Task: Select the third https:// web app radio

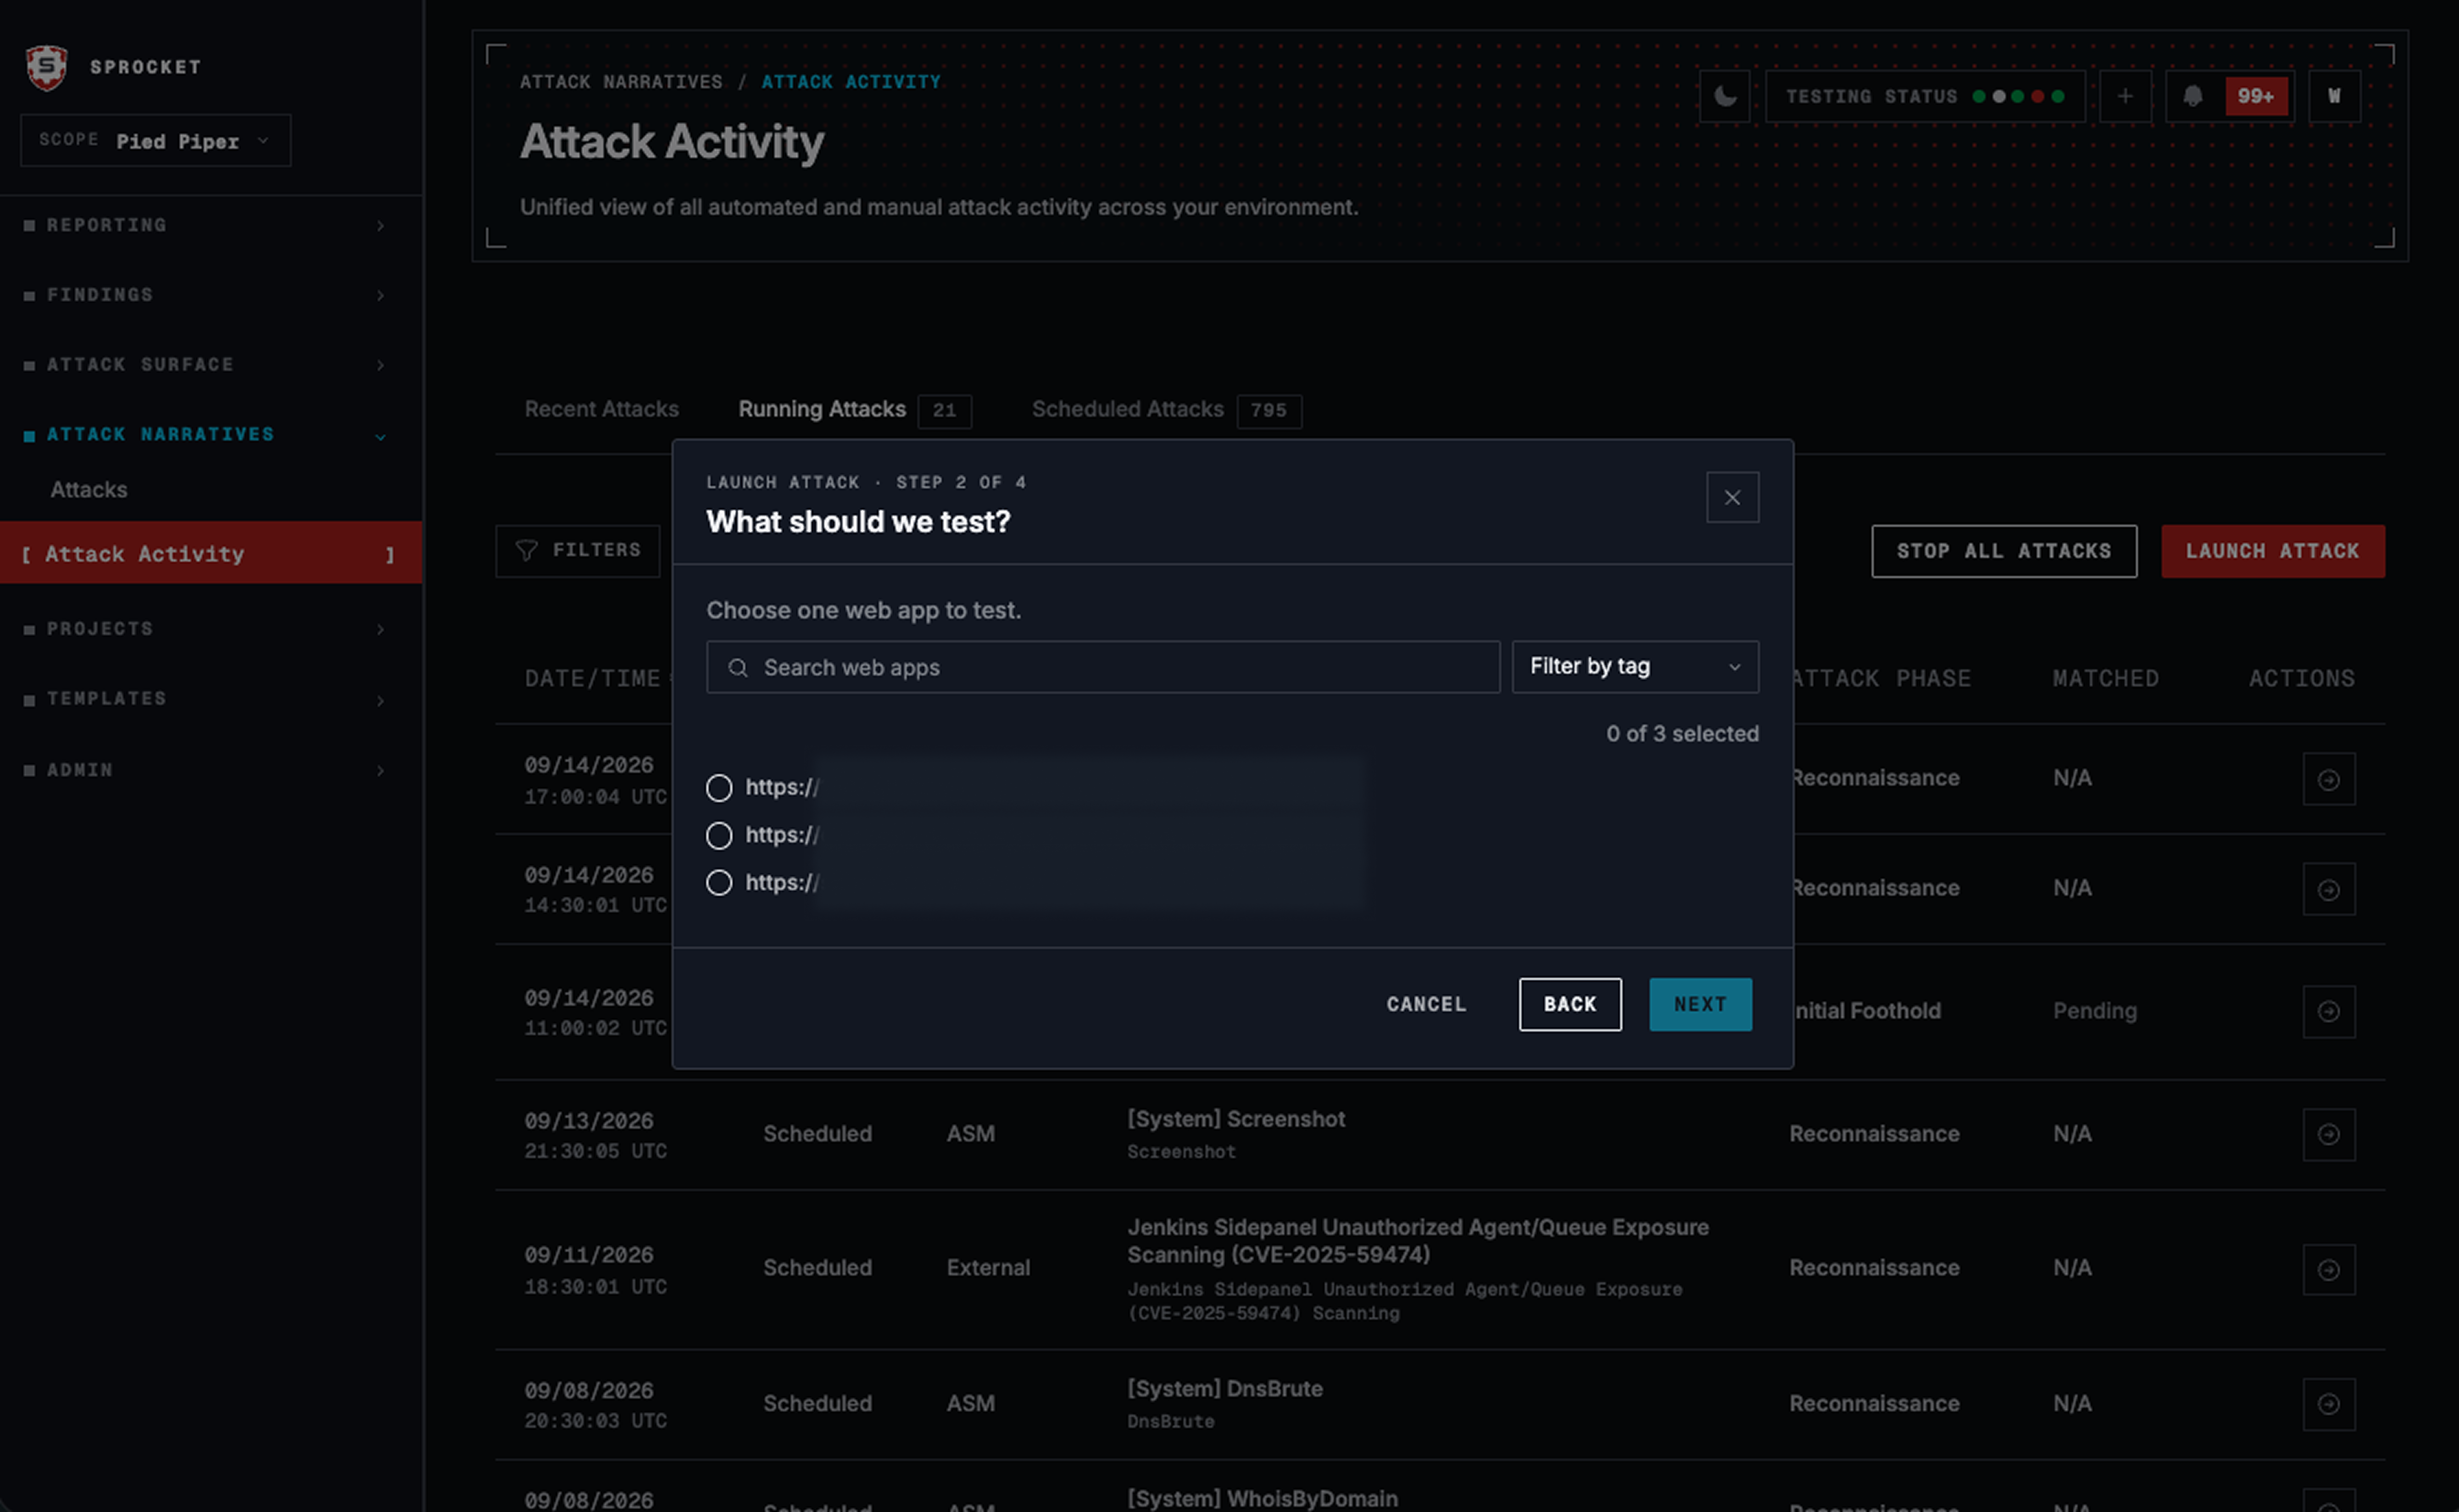Action: pyautogui.click(x=719, y=882)
